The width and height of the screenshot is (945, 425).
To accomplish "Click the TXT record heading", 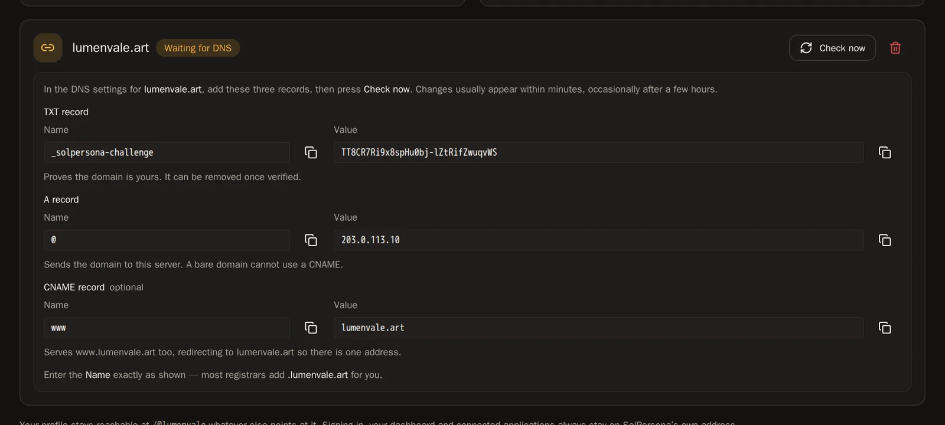I will point(66,112).
